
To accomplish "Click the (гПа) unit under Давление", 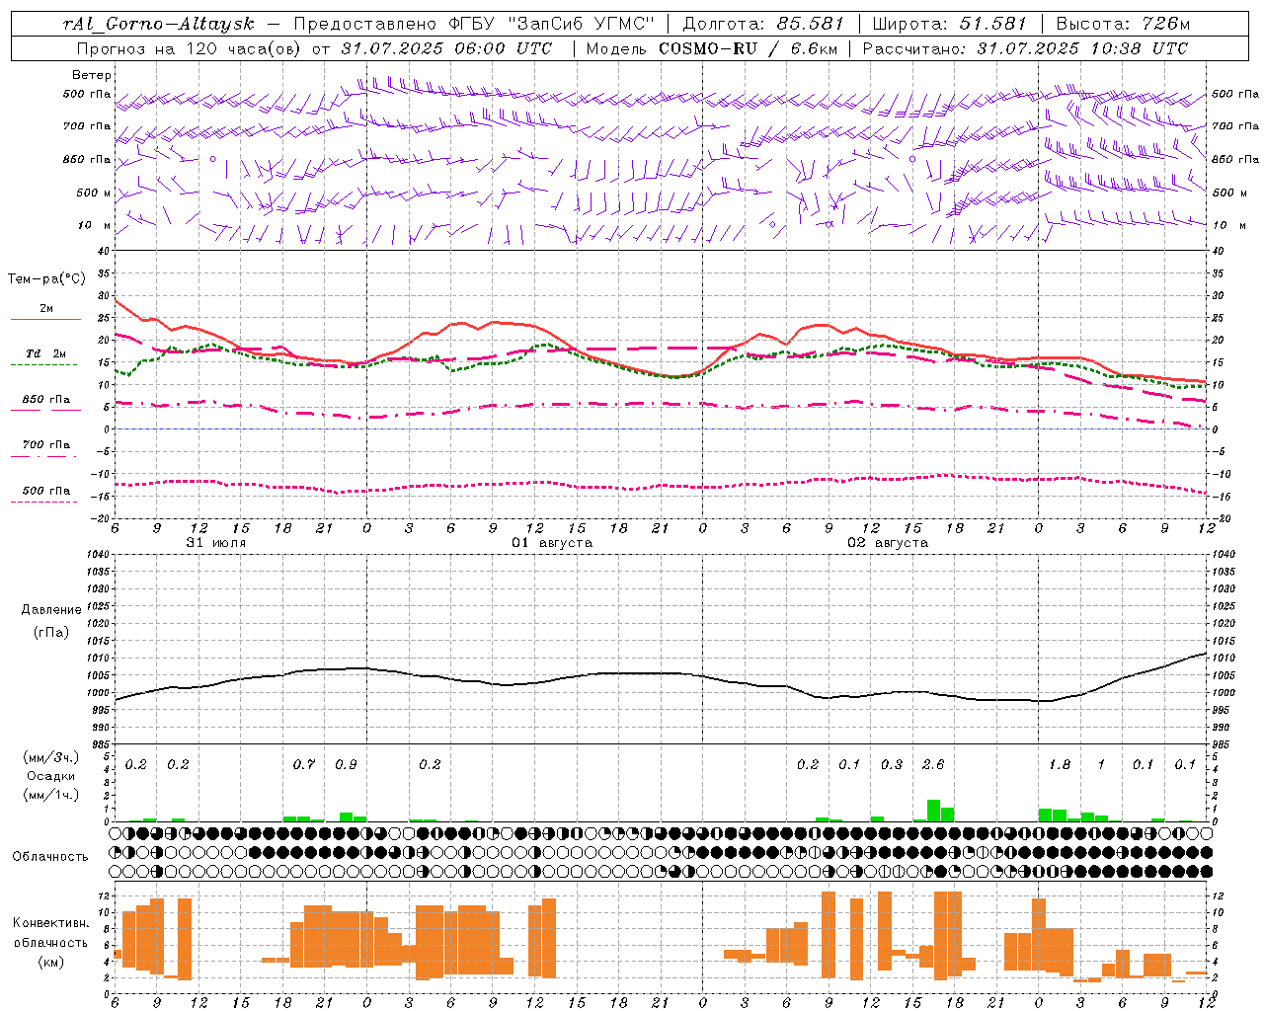I will pyautogui.click(x=51, y=633).
